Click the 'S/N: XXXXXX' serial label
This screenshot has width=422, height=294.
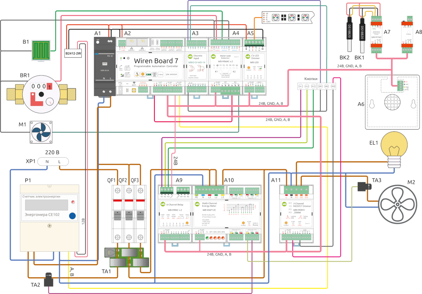171,74
